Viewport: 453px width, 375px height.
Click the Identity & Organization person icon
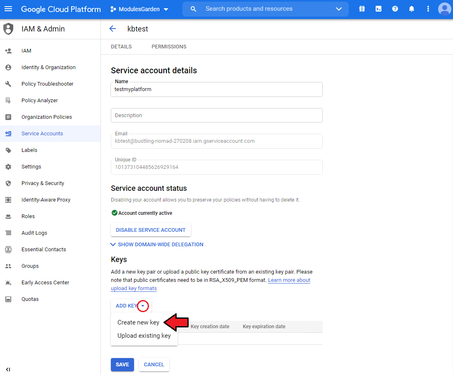[x=8, y=67]
